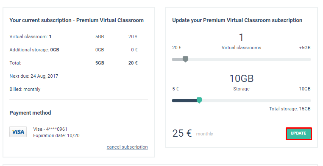Click the Virtual classrooms slider track
The image size is (323, 166).
241,59
